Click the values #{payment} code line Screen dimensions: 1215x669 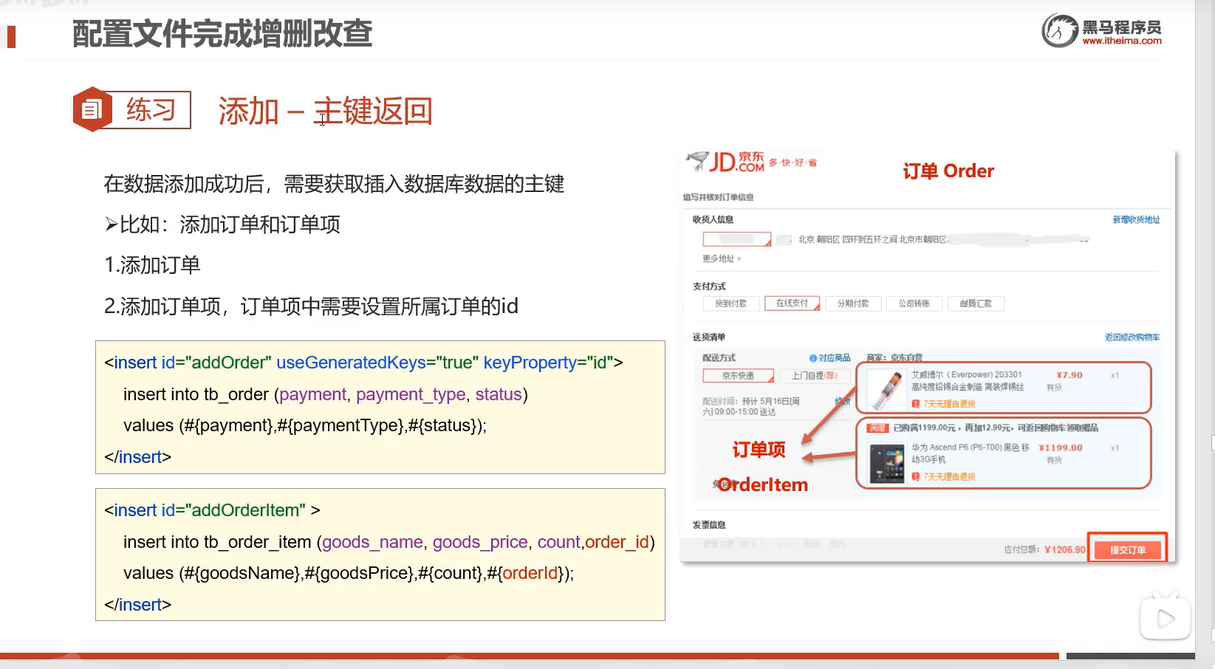305,426
